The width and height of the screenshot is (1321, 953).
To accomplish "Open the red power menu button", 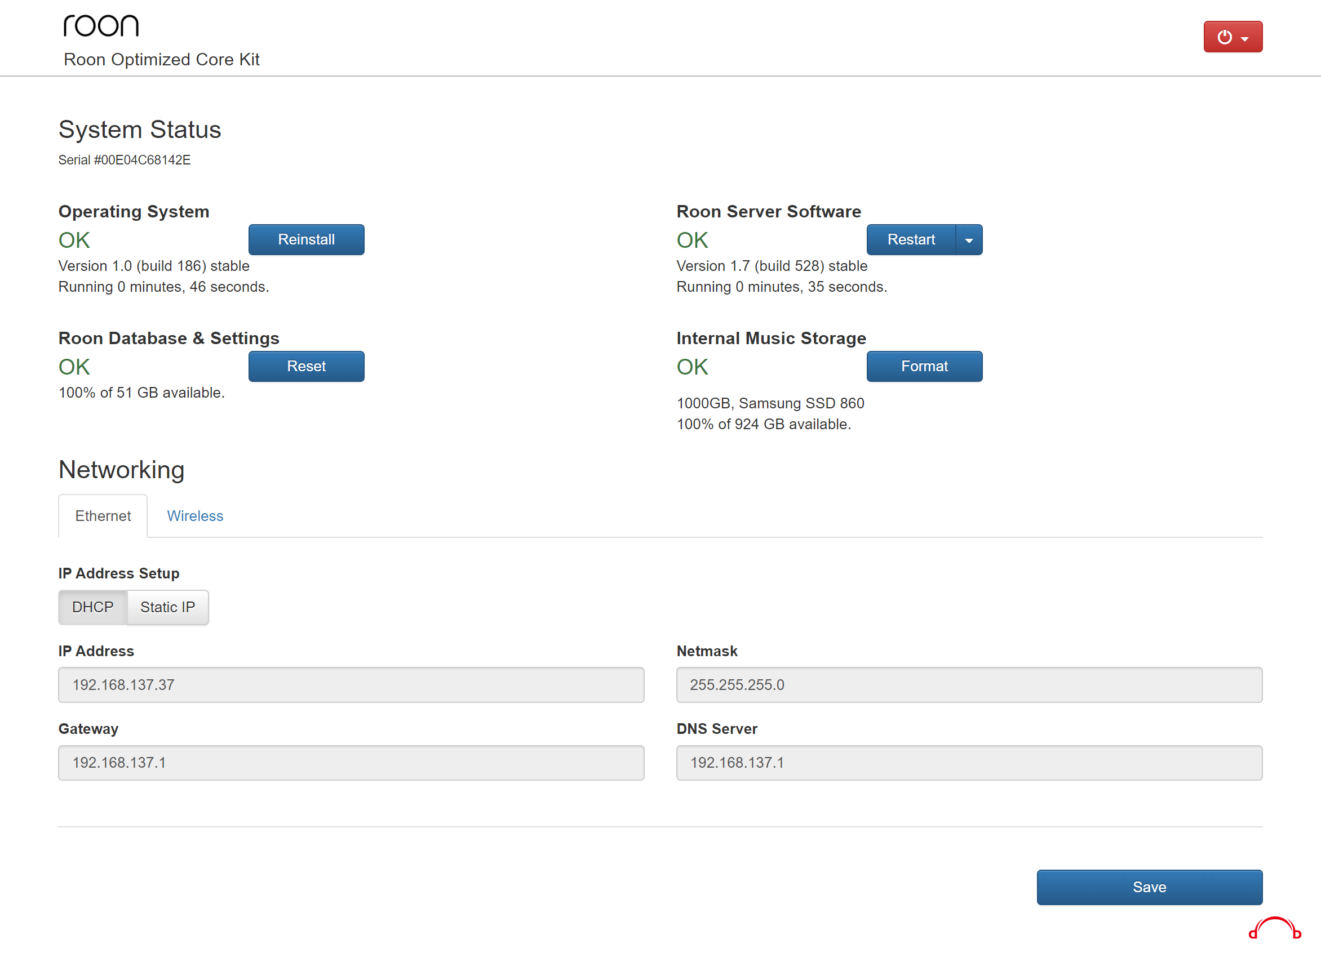I will 1233,37.
